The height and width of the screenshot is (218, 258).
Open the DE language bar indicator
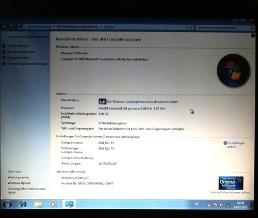click(x=197, y=204)
